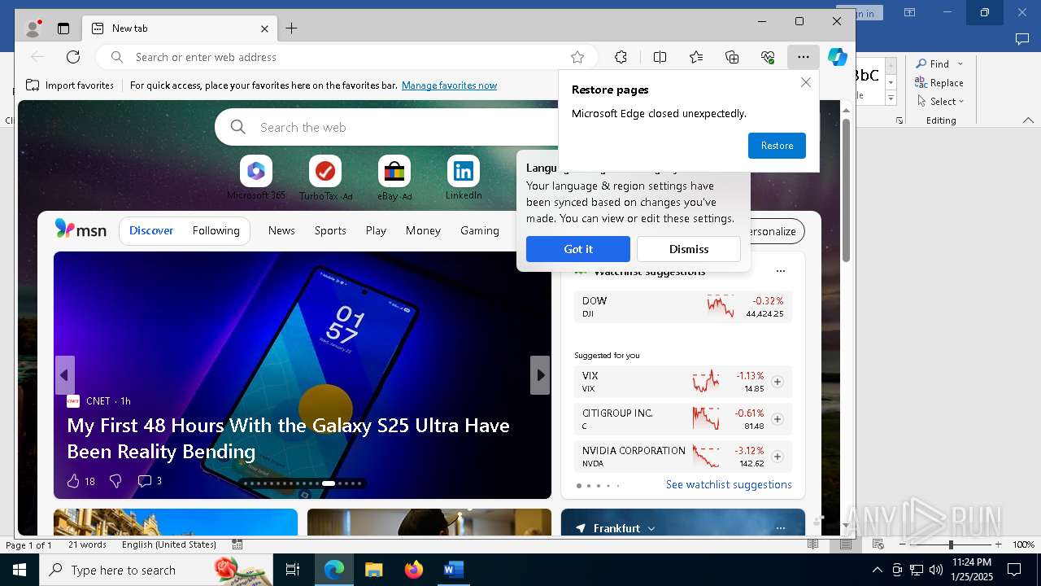Open File Explorer from taskbar
The image size is (1041, 586).
(373, 570)
